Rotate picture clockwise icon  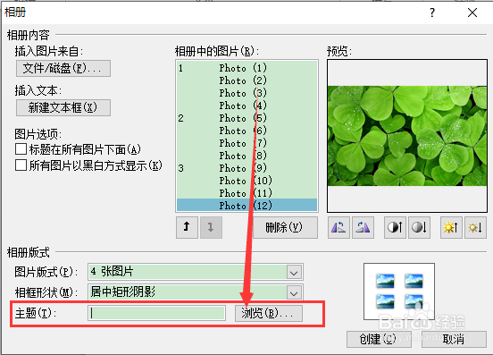coord(363,227)
